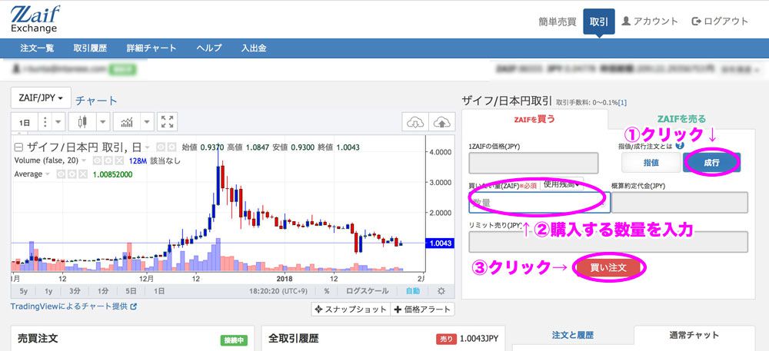Toggle ログスケール log scale

click(x=368, y=291)
